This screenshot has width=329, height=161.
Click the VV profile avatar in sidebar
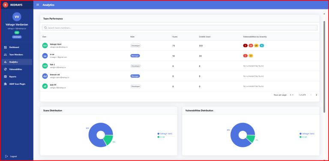(x=17, y=17)
